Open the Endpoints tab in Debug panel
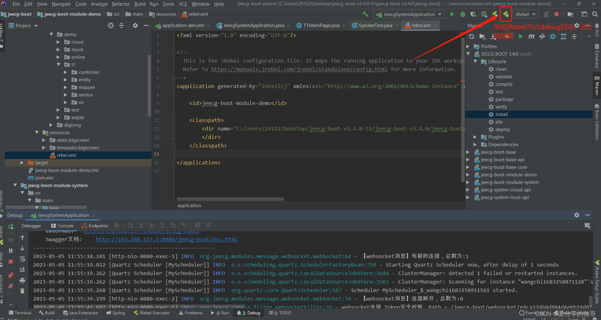Screen dimensions: 601x320 (x=95, y=226)
